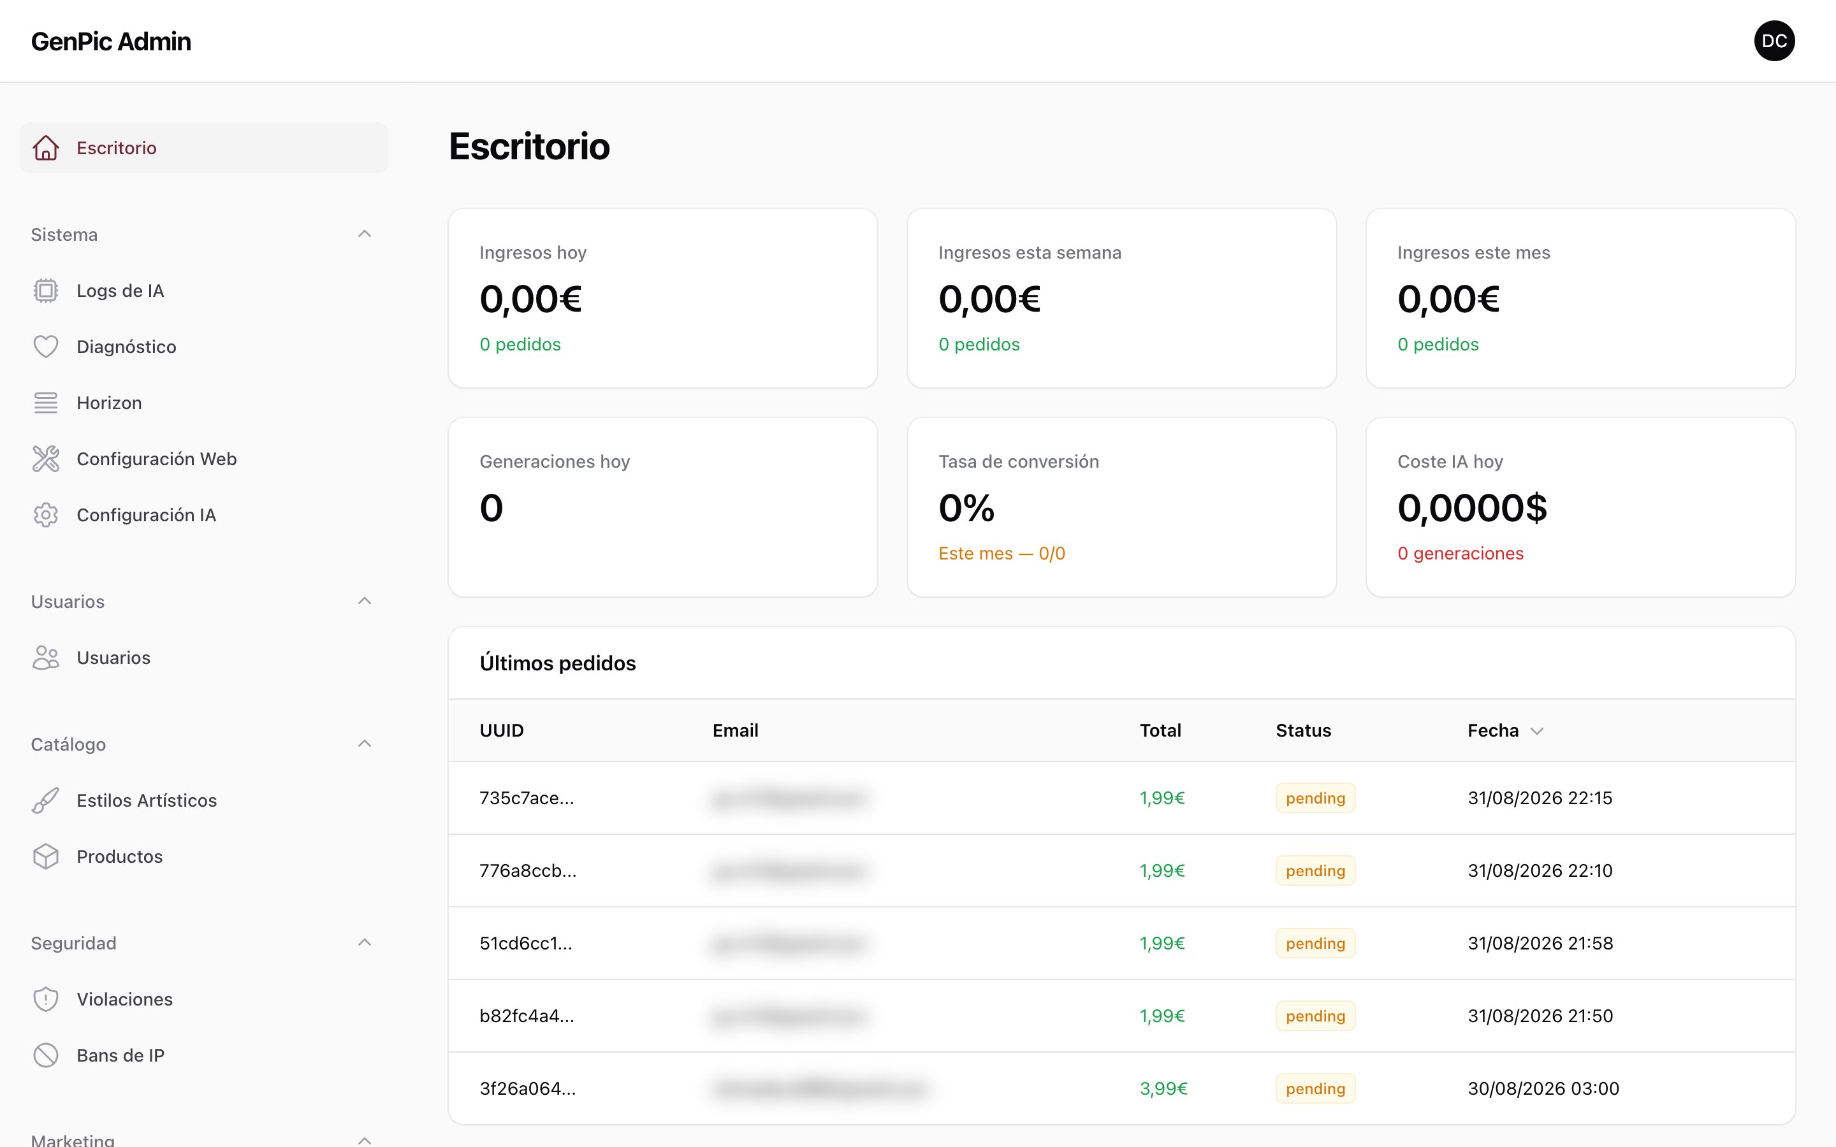This screenshot has width=1836, height=1147.
Task: Click the Logs de IA chip icon
Action: coord(45,291)
